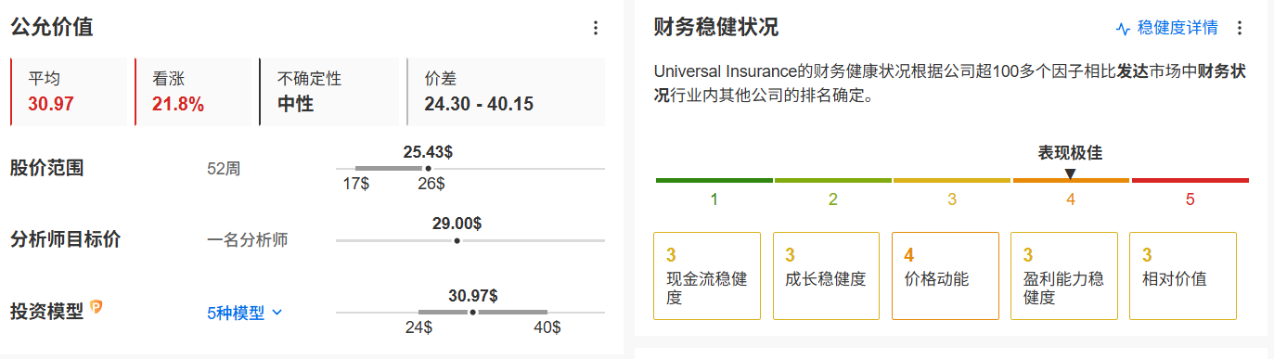
Task: Open the 稳健度详情 link
Action: pos(1167,28)
